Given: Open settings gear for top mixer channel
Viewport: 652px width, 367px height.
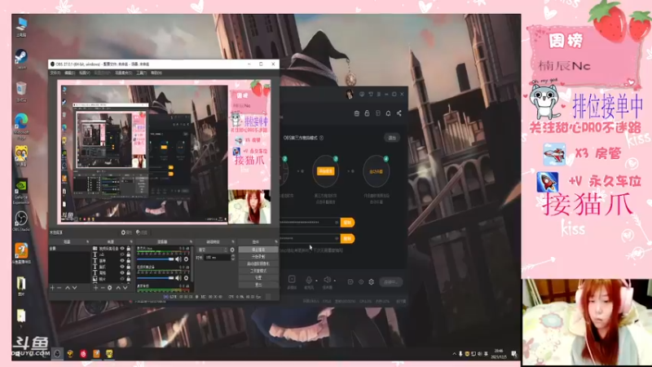Looking at the screenshot, I should coord(186,259).
